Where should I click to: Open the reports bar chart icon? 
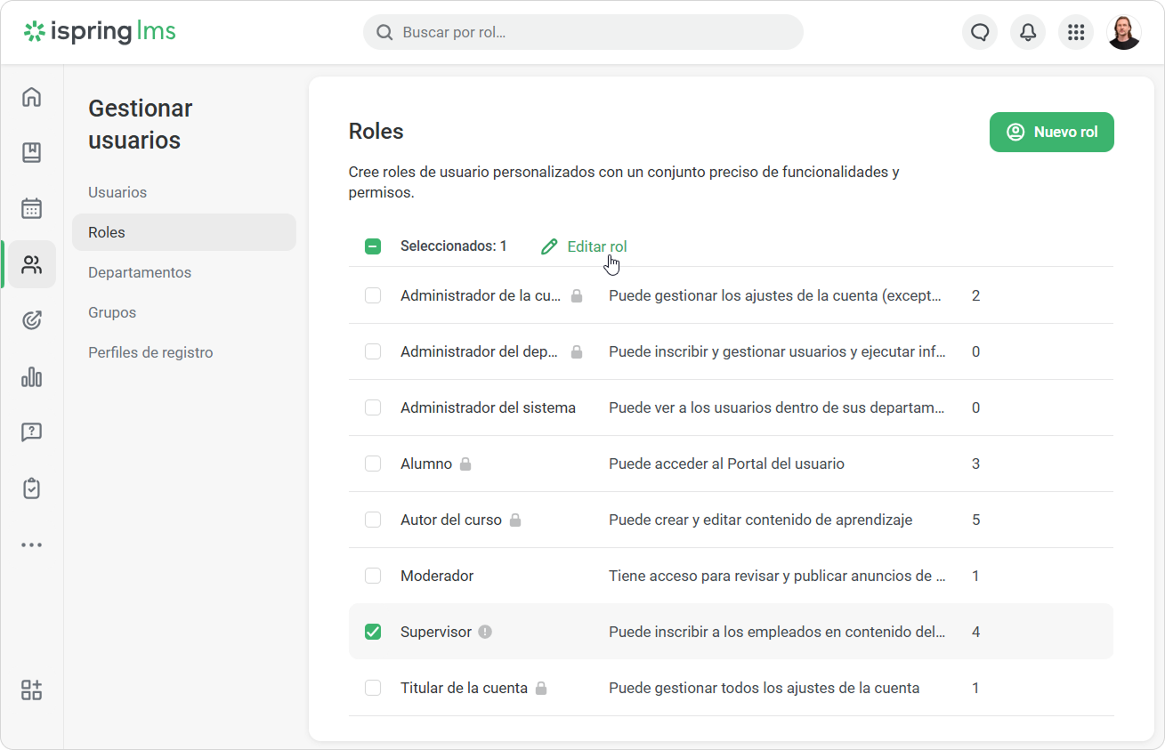[x=31, y=376]
